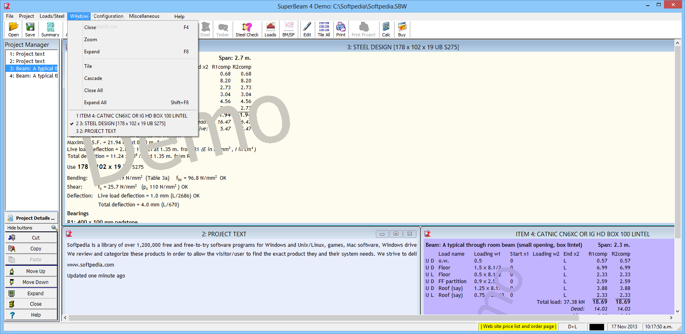Click the Move Down button
This screenshot has height=334, width=685.
pos(32,282)
